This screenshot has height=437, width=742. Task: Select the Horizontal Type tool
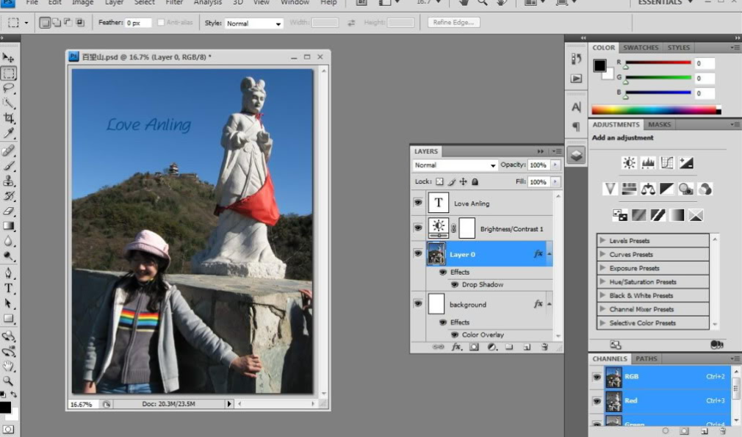9,288
